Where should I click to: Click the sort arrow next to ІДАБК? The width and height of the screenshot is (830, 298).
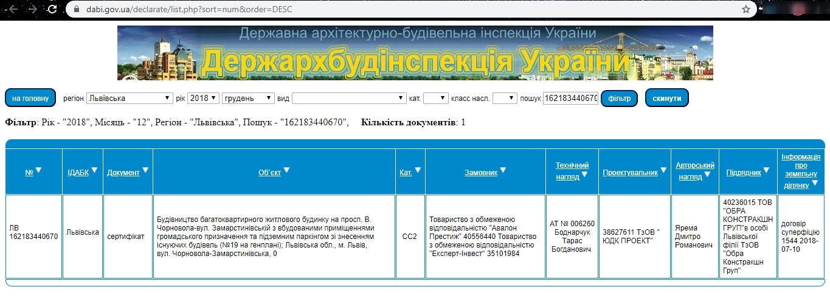(94, 170)
